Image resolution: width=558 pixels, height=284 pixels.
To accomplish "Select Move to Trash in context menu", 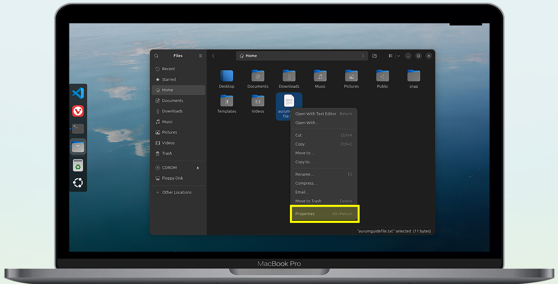I will coord(324,201).
